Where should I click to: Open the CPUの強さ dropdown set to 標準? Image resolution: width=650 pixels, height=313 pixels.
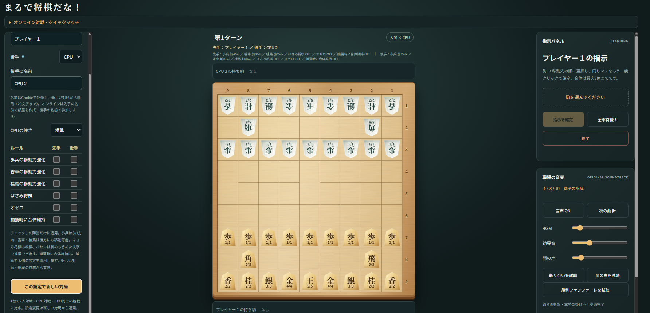(66, 130)
